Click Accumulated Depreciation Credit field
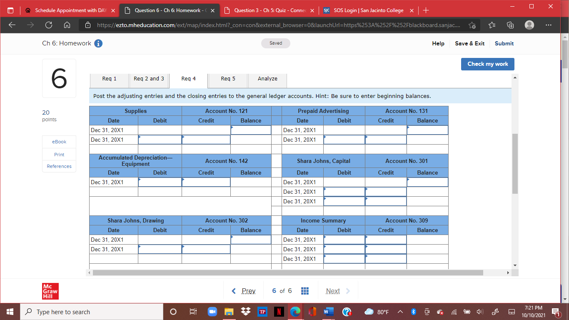 [206, 182]
